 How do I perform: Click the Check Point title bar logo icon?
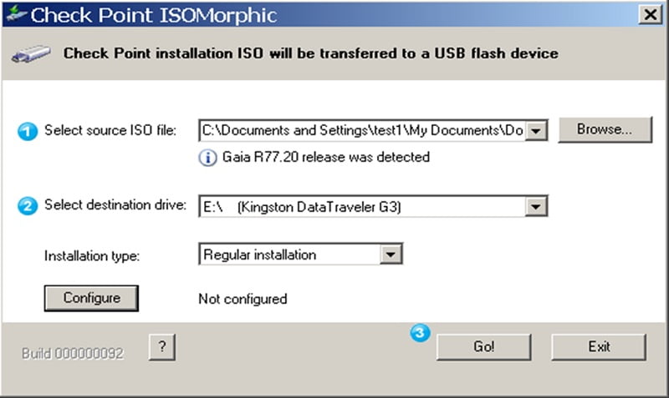tap(16, 15)
